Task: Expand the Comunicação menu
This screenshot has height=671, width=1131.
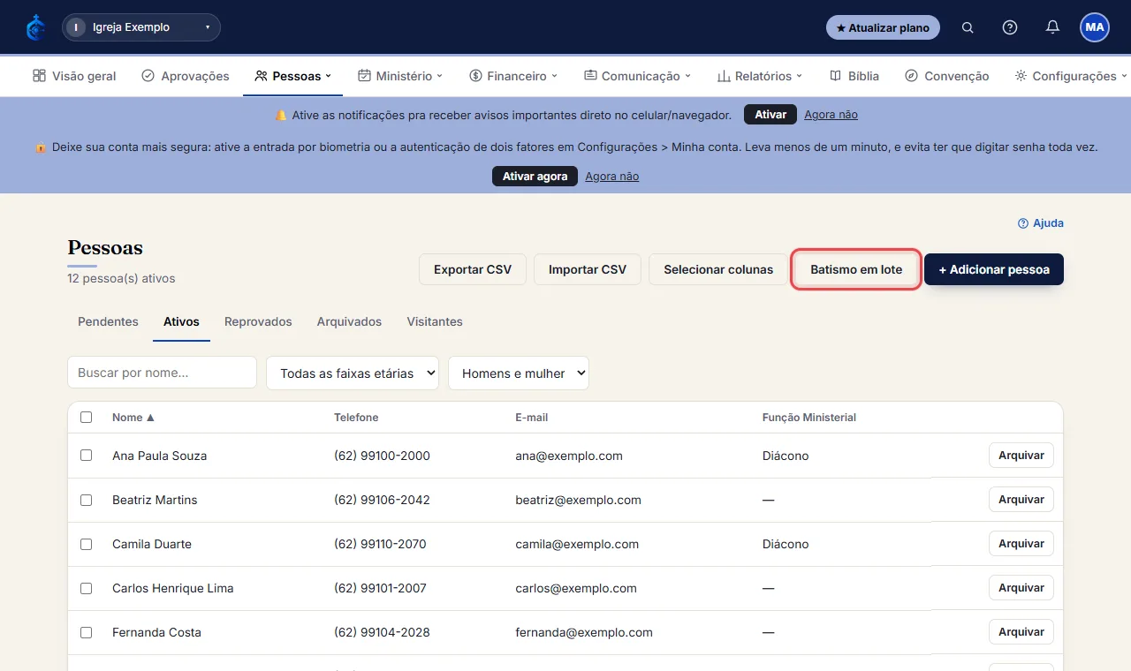Action: (x=637, y=76)
